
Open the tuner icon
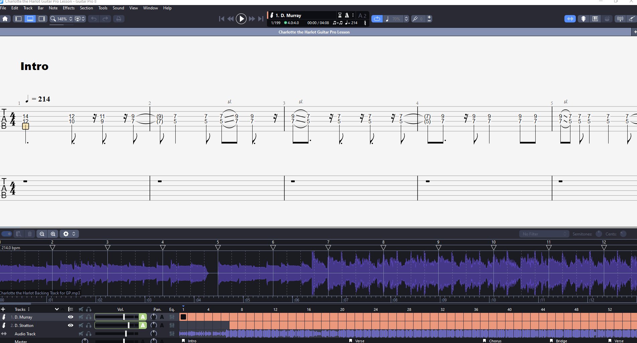point(620,19)
